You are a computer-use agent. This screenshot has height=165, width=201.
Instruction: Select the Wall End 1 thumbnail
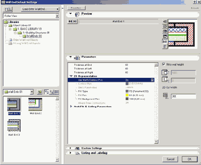[x=14, y=105]
